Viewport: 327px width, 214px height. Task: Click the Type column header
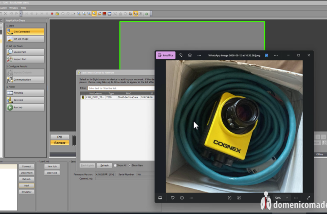[x=111, y=93]
